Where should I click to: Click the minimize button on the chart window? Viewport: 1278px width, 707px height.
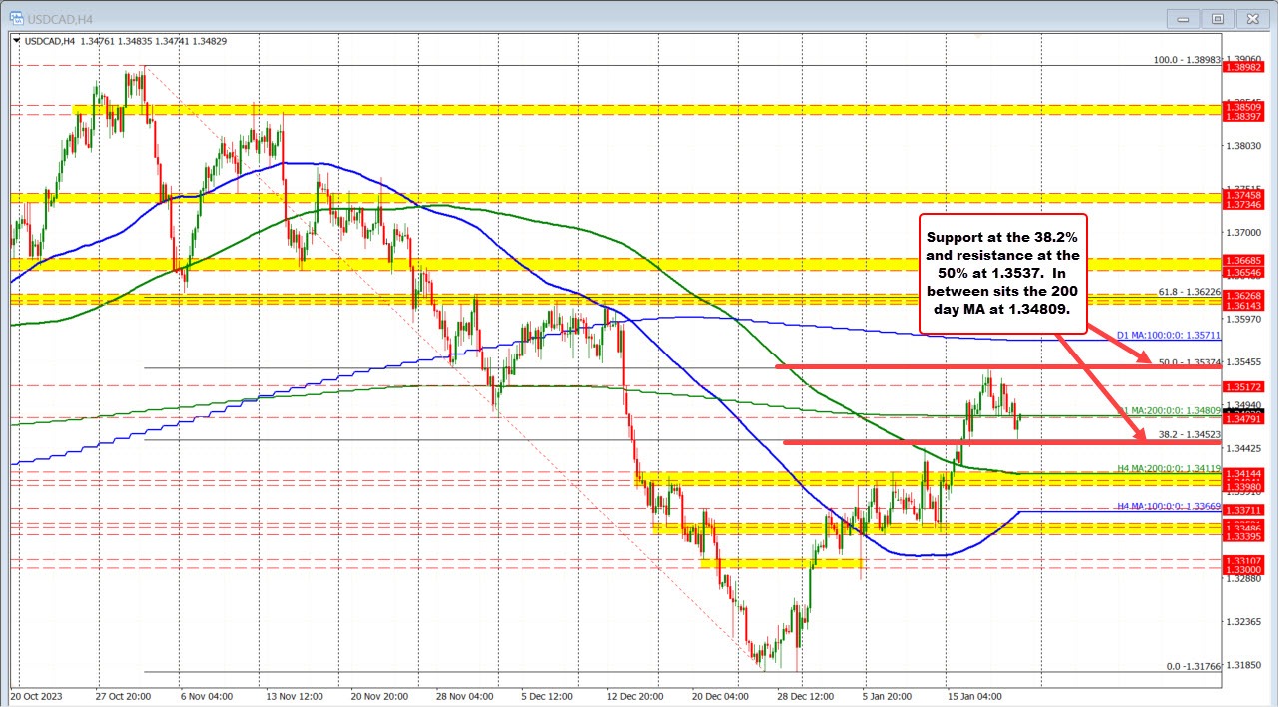coord(1182,18)
